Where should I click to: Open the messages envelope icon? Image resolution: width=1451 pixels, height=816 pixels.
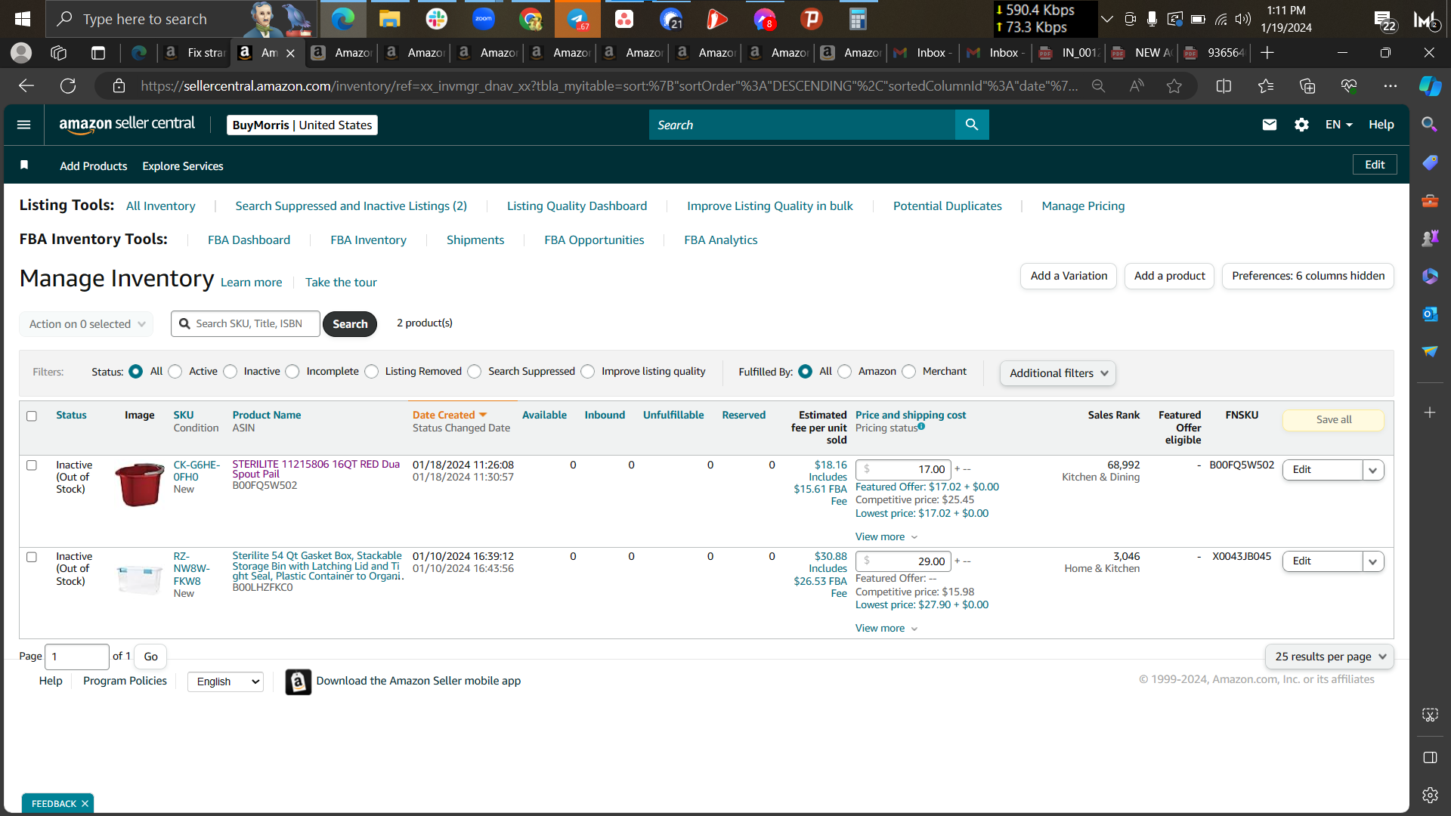click(x=1270, y=125)
